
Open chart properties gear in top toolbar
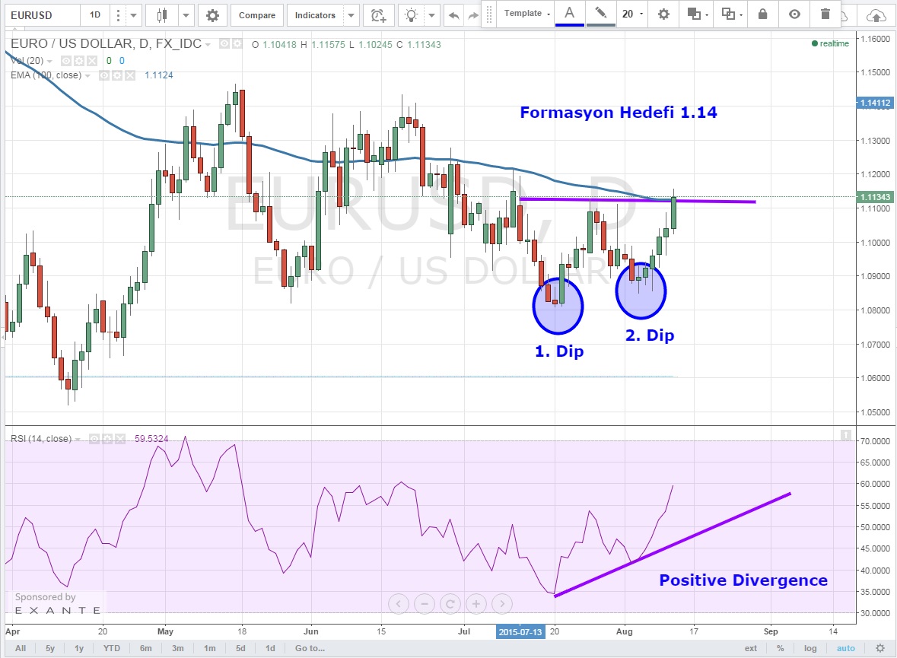click(x=212, y=15)
